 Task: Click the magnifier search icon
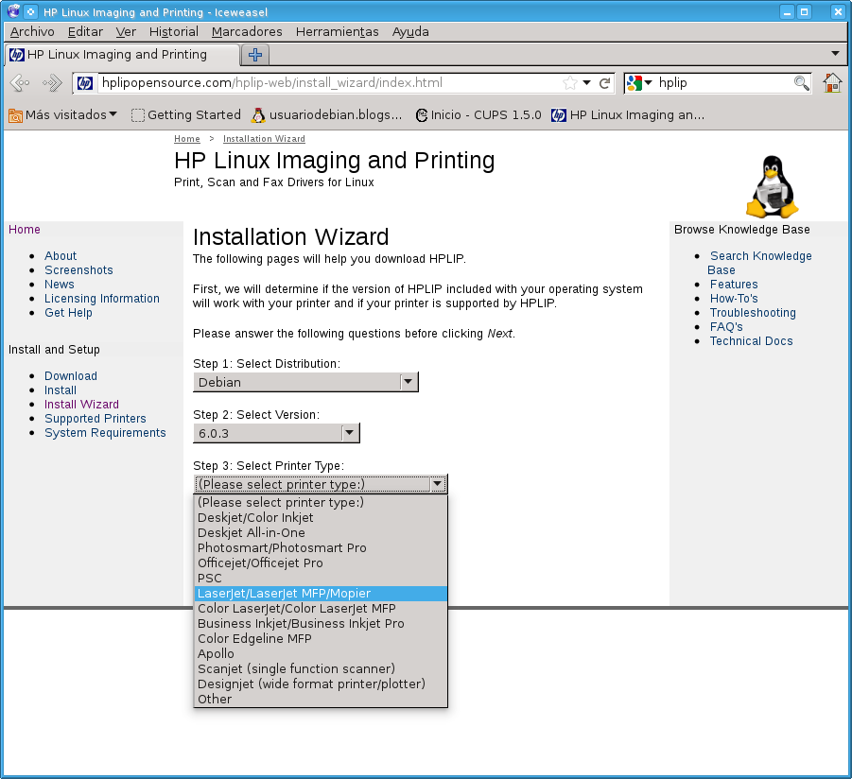pyautogui.click(x=802, y=83)
